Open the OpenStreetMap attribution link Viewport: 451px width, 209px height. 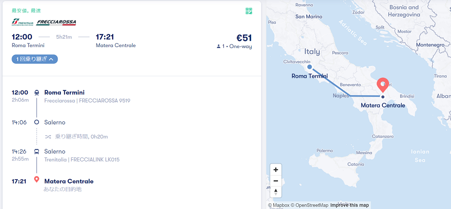pos(309,205)
